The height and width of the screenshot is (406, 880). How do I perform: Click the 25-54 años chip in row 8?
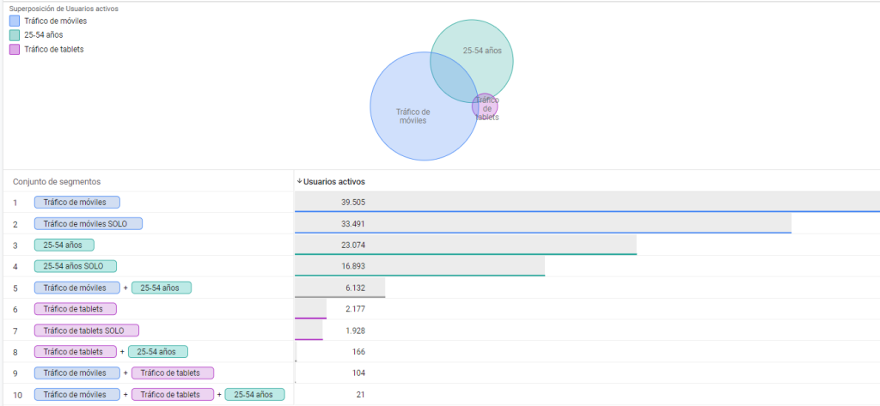coord(158,351)
